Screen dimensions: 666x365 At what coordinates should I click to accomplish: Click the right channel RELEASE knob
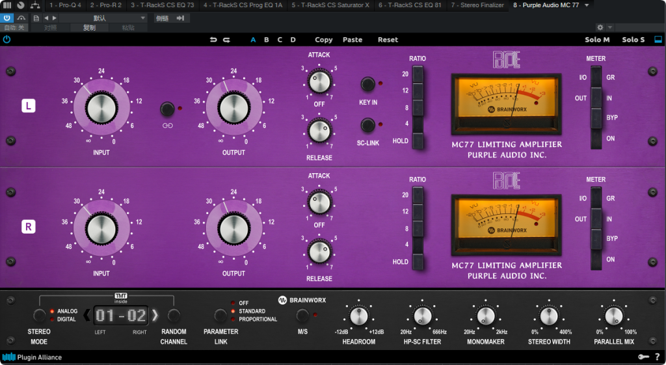[x=319, y=251]
